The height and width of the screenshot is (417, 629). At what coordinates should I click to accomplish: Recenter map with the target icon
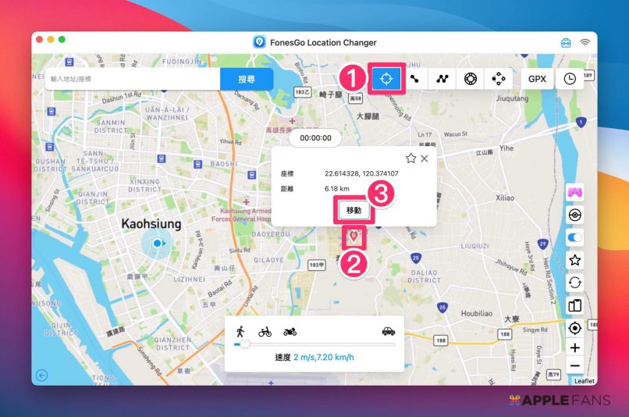(x=575, y=328)
